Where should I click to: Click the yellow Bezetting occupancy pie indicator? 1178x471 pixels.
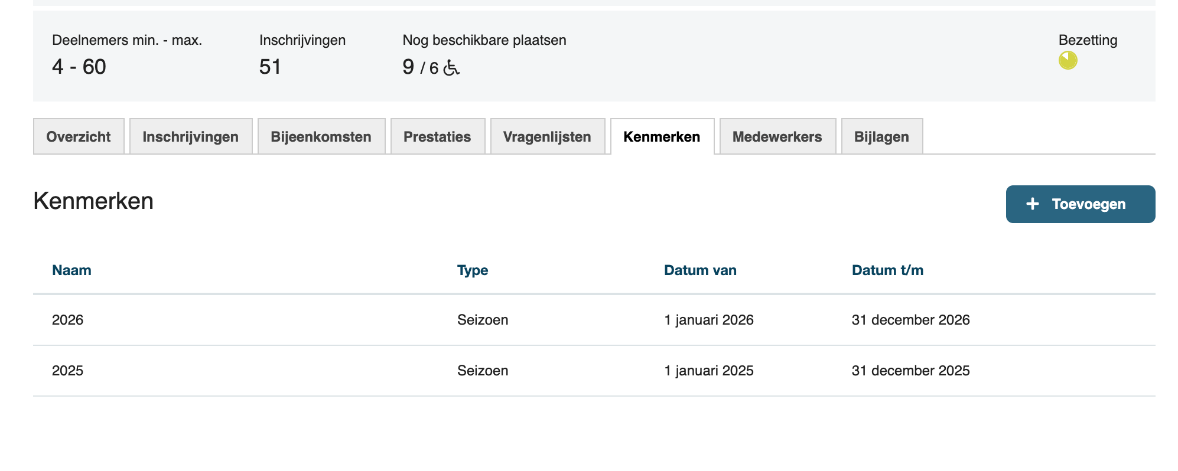coord(1068,60)
